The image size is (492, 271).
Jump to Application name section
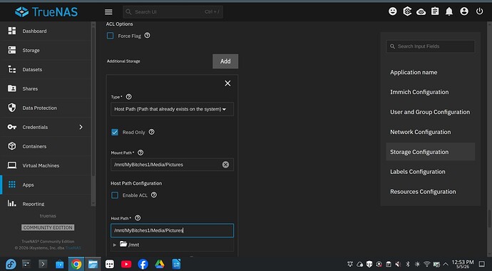click(414, 72)
